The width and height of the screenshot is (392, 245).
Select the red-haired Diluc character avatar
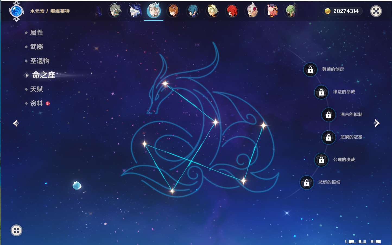pyautogui.click(x=232, y=11)
